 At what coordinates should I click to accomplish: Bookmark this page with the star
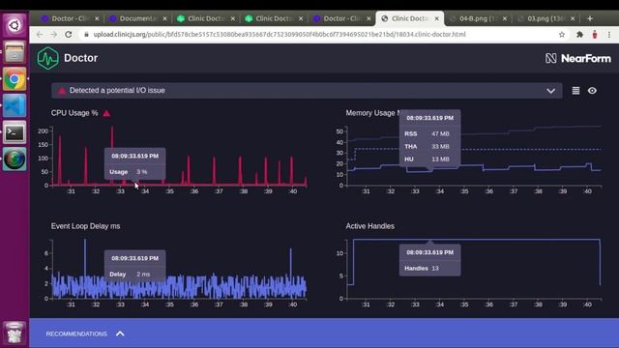562,35
